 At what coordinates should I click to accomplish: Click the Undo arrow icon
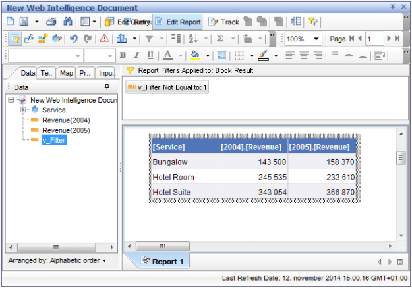click(74, 39)
